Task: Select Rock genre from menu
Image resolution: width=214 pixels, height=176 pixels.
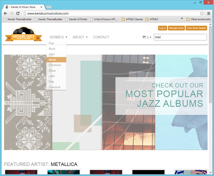Action: [56, 49]
